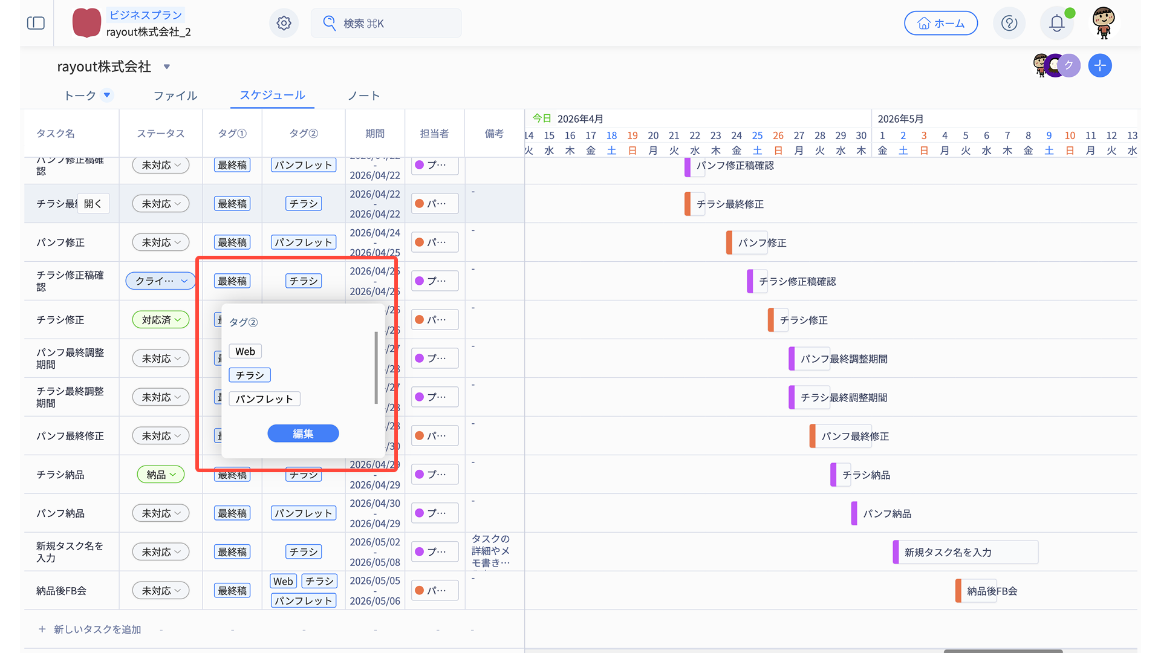Click the help question mark icon
This screenshot has width=1161, height=653.
[1009, 23]
